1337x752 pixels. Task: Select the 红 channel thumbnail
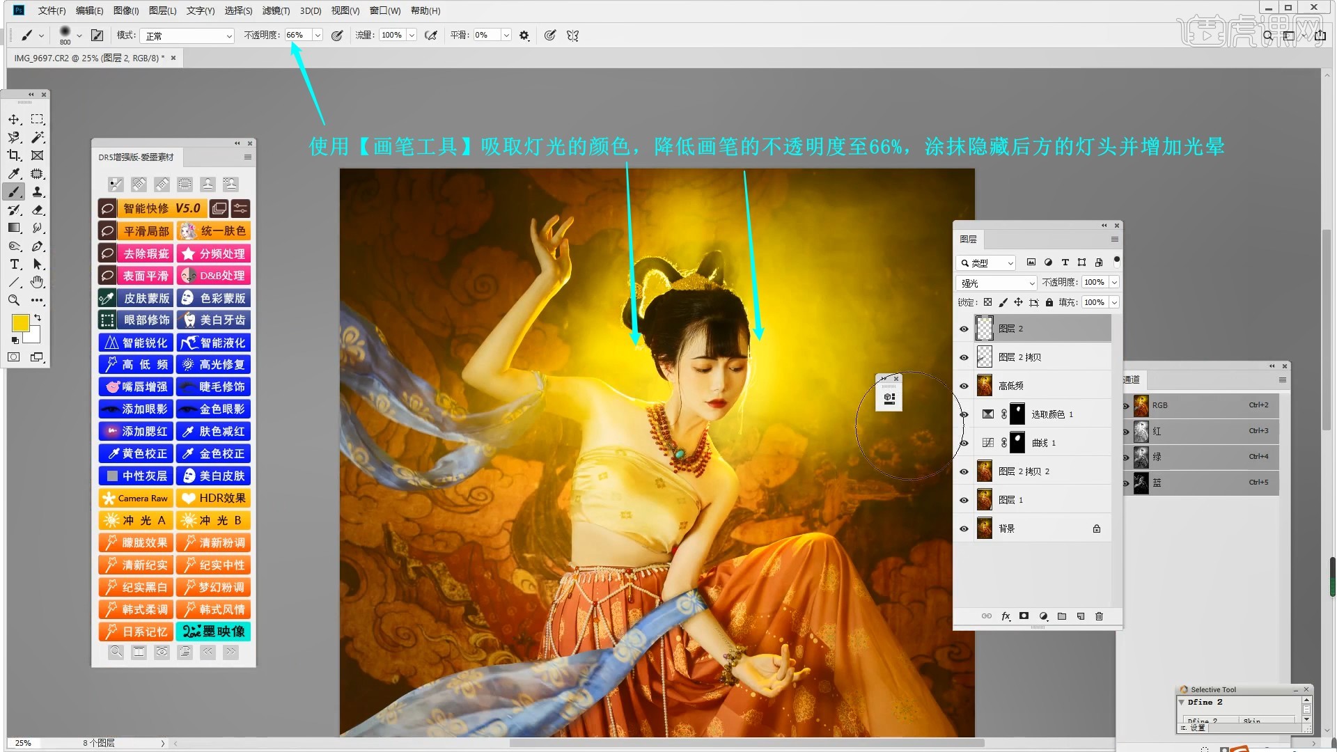(x=1141, y=431)
